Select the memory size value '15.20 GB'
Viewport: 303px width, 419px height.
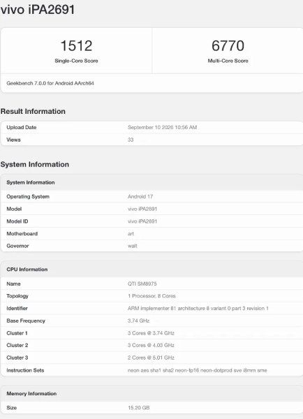tap(139, 408)
